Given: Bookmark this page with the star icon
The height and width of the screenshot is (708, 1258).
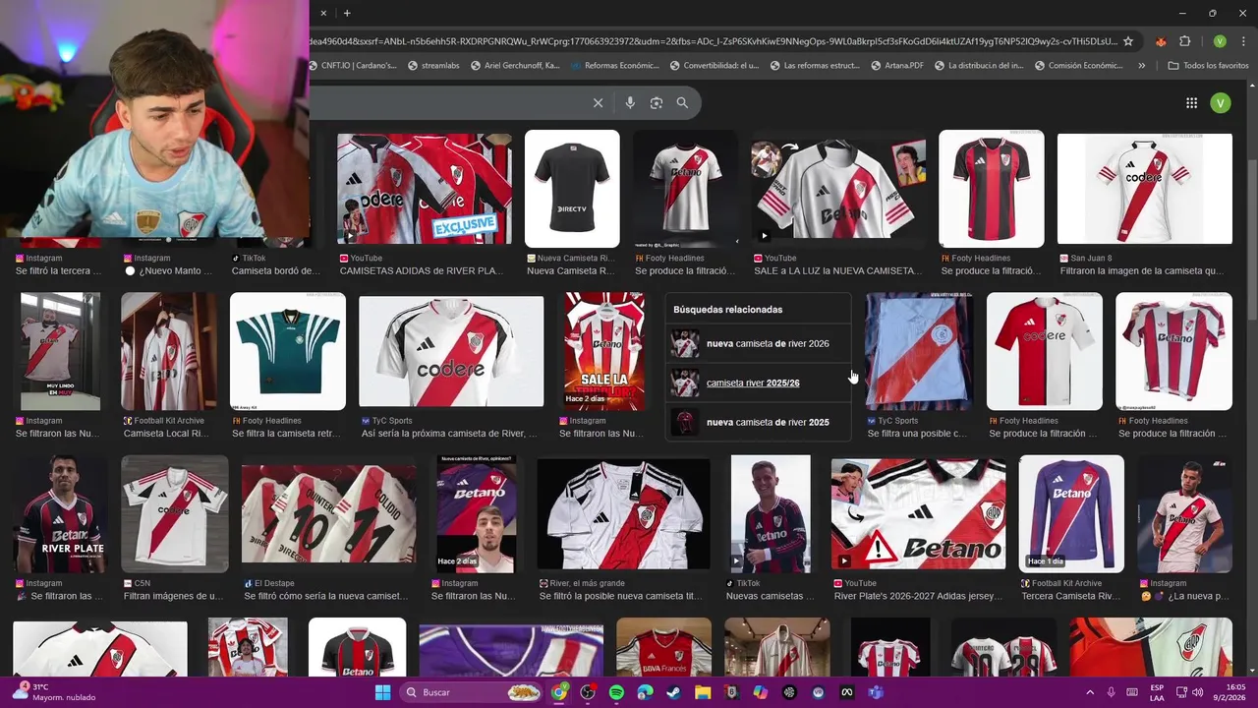Looking at the screenshot, I should tap(1128, 41).
